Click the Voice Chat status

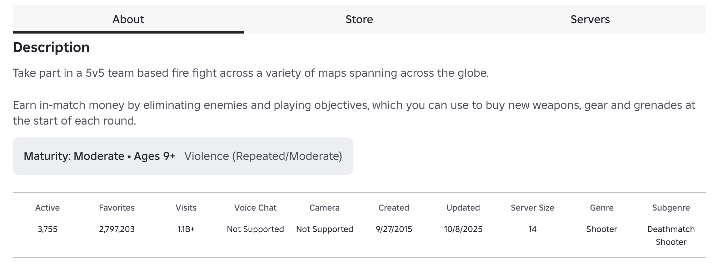(x=255, y=229)
